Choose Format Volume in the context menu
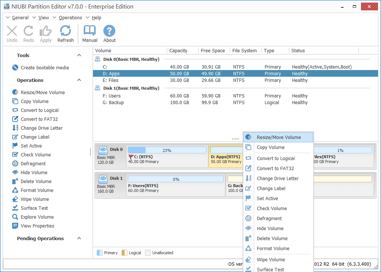 coord(278,248)
